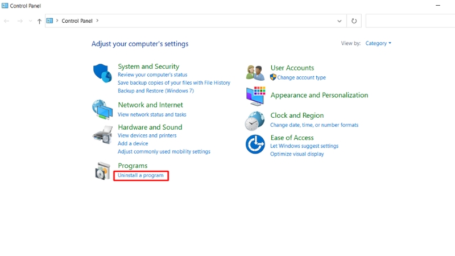455x256 pixels.
Task: Open View devices and printers
Action: [147, 135]
